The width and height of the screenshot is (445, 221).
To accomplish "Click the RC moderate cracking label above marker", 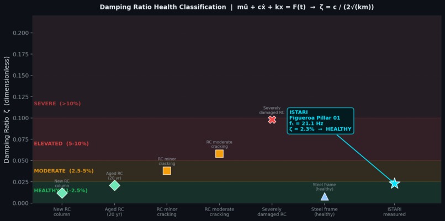I will pos(219,144).
